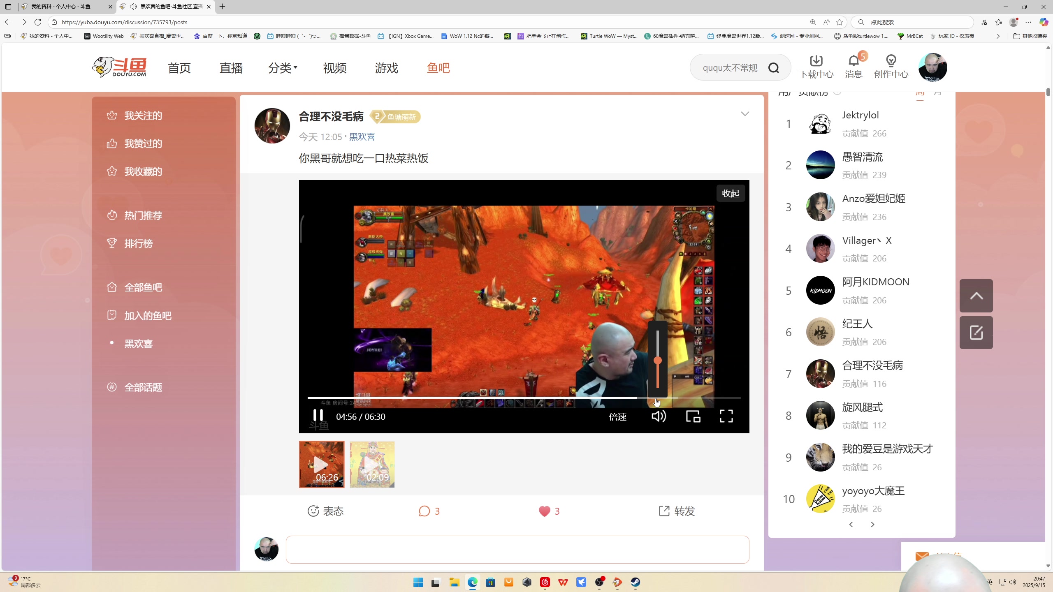Open browser settings ellipsis menu
The width and height of the screenshot is (1053, 592).
1028,22
